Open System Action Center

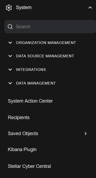coord(30,101)
